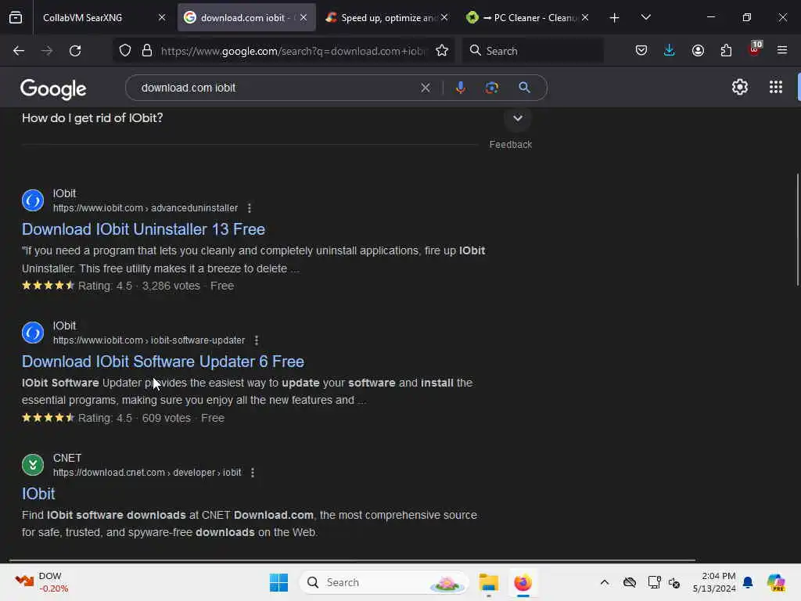Open the notifications bell
The width and height of the screenshot is (801, 601).
click(x=748, y=582)
